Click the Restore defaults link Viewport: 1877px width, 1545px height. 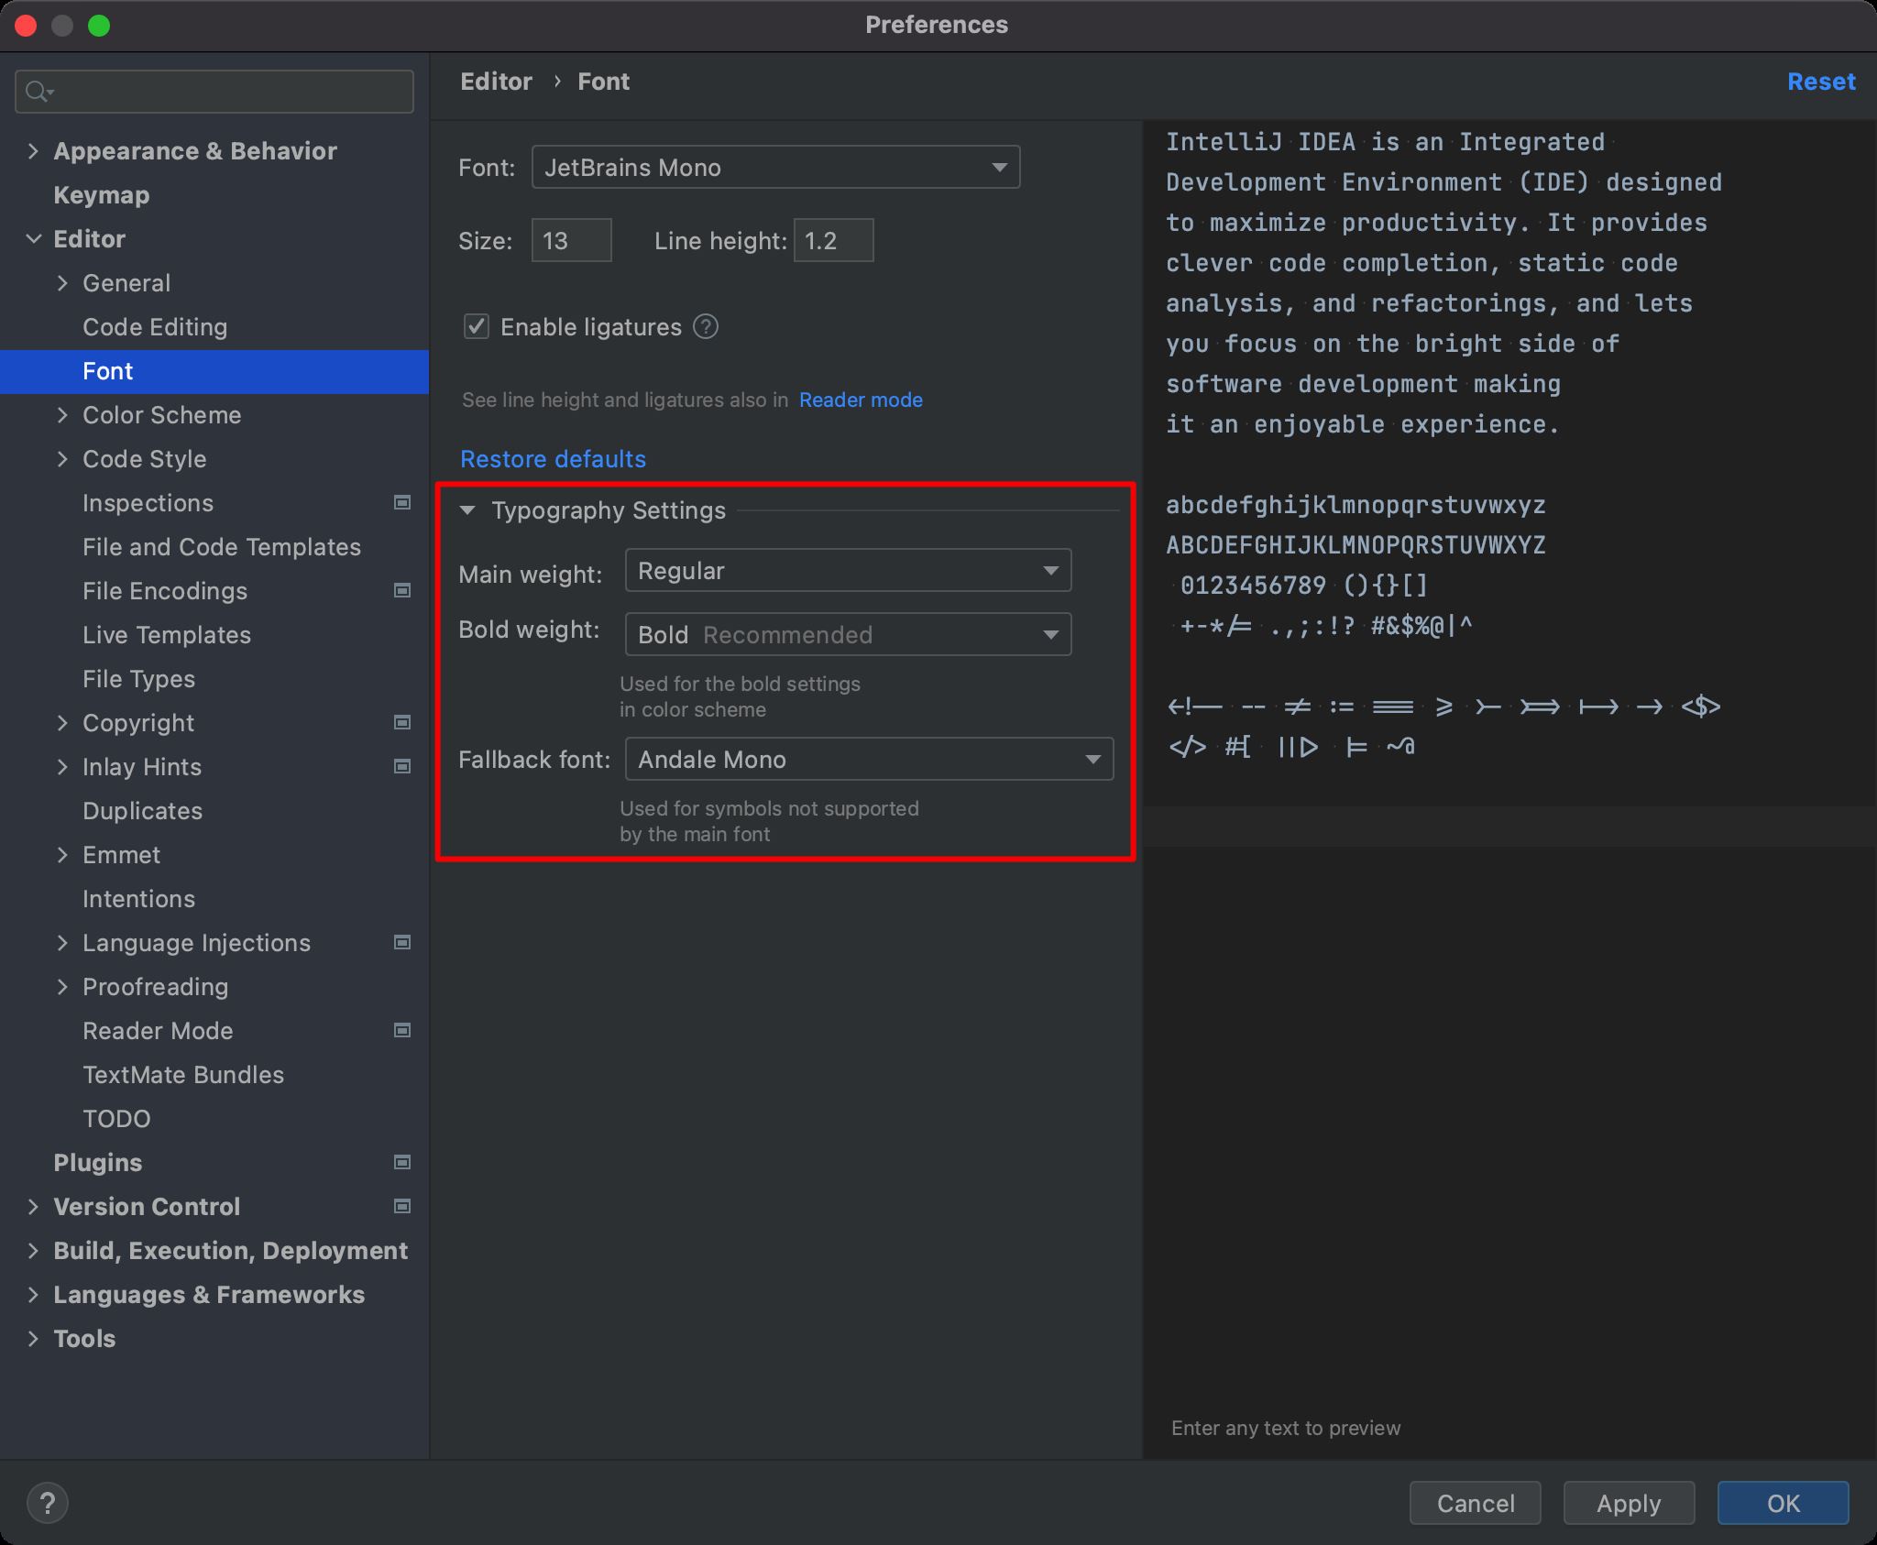553,459
